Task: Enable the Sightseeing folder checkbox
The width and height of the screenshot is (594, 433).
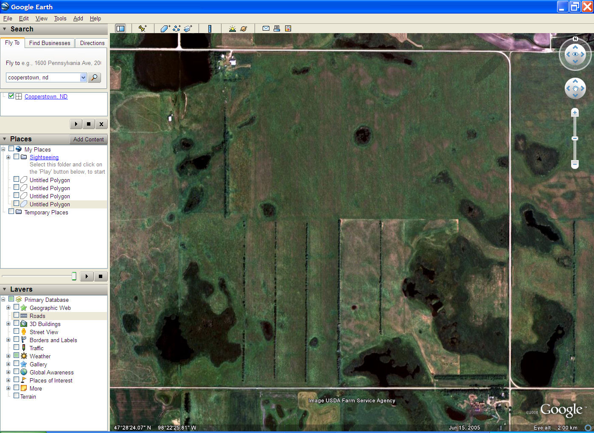Action: point(16,157)
